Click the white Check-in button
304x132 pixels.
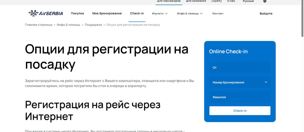click(x=240, y=111)
